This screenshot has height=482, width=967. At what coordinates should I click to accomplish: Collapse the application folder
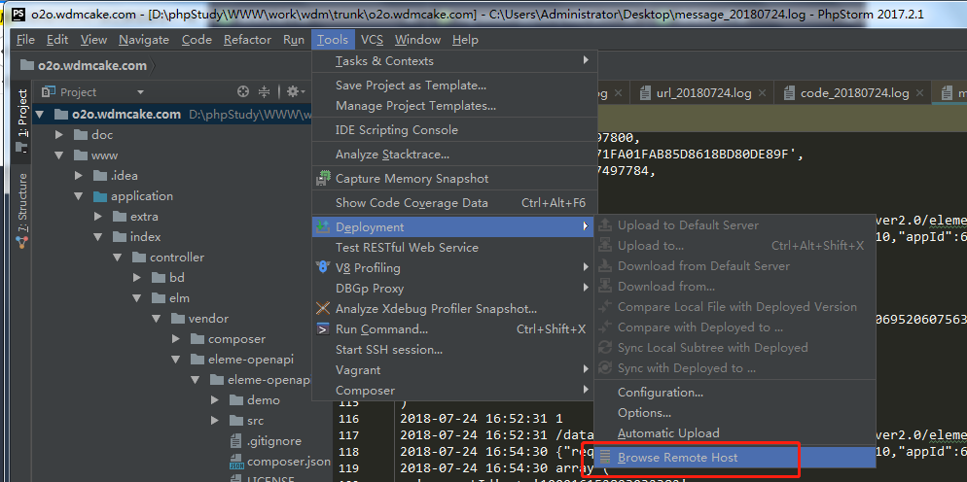(x=79, y=196)
